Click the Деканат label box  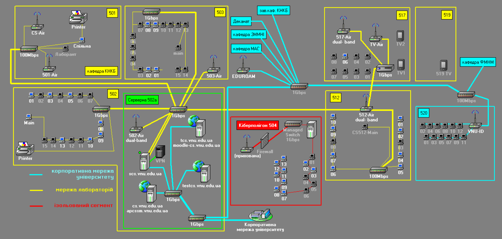click(241, 21)
